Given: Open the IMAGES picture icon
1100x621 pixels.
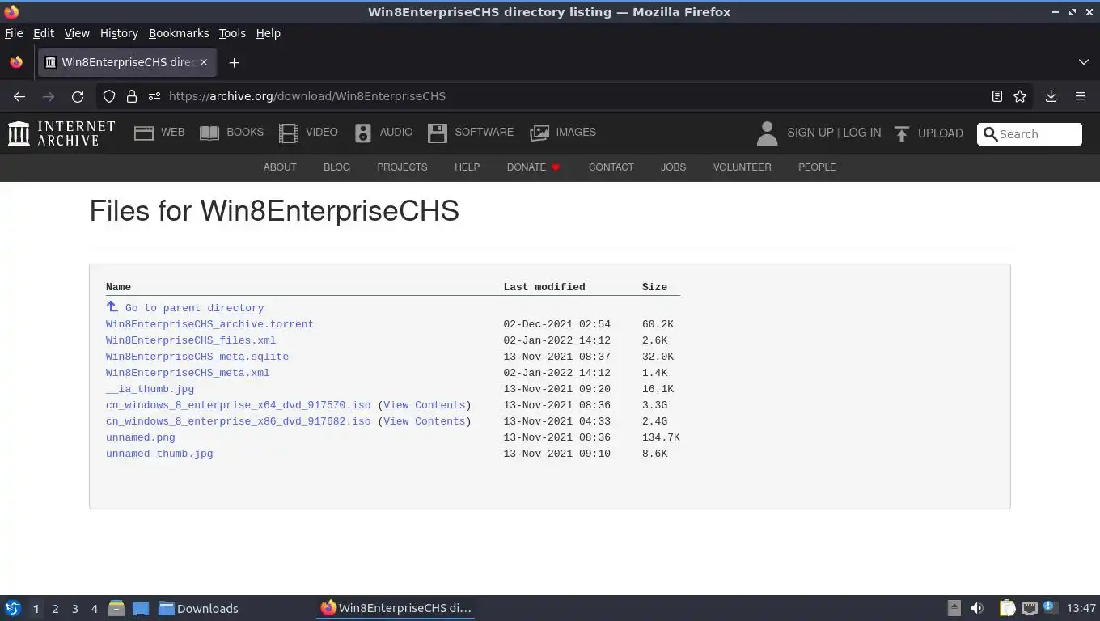Looking at the screenshot, I should coord(539,133).
